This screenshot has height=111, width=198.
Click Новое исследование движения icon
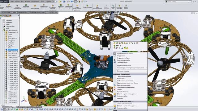tap(77, 6)
